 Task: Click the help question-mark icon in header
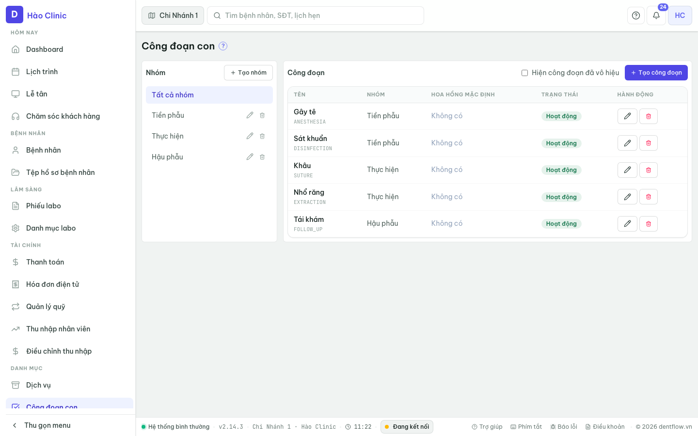[636, 16]
